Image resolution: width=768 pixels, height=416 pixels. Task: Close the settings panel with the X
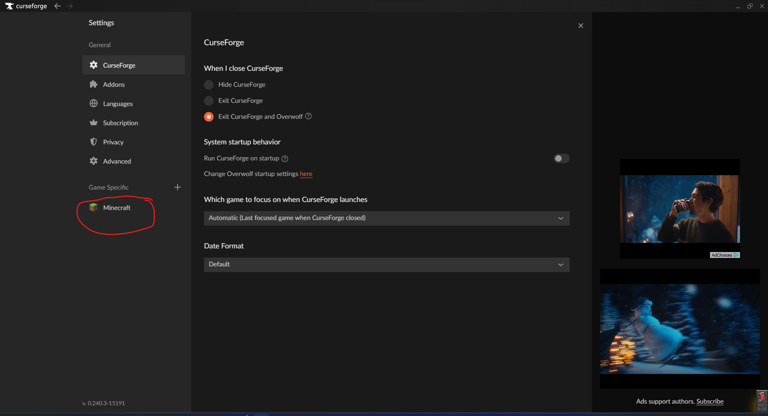581,26
